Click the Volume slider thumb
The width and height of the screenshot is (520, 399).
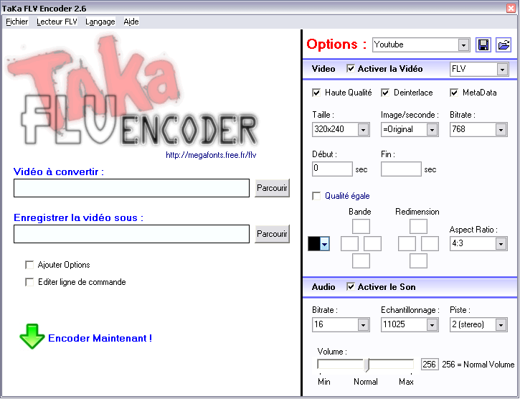point(367,365)
